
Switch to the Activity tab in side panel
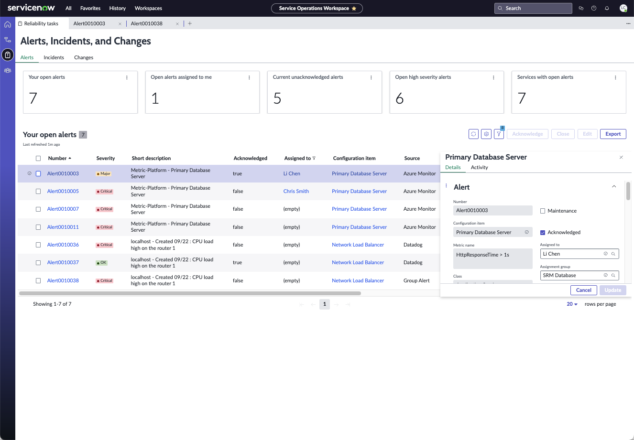[479, 167]
